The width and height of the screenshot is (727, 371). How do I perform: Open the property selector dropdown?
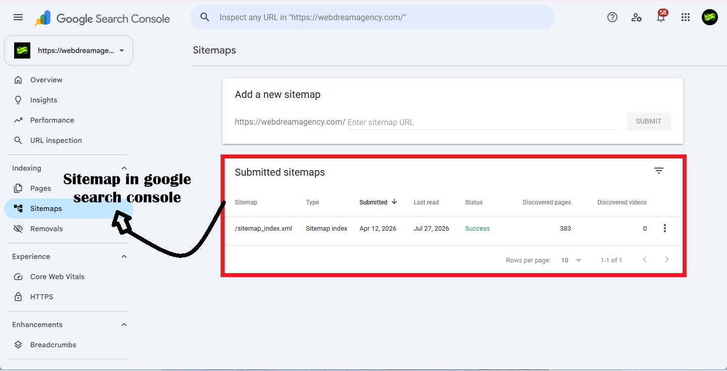click(x=69, y=50)
